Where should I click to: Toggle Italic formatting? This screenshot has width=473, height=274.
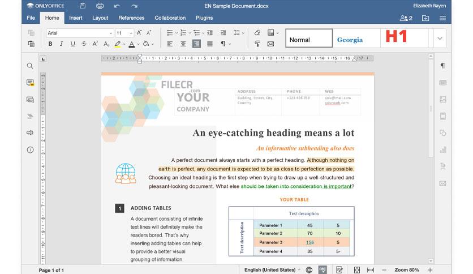(61, 44)
